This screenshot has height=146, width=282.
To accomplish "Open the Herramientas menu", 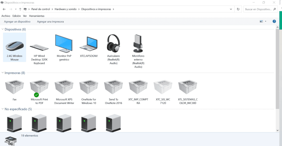I will [37, 16].
